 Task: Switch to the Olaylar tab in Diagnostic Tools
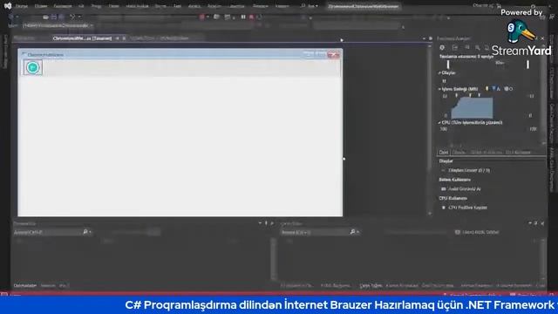pyautogui.click(x=459, y=152)
